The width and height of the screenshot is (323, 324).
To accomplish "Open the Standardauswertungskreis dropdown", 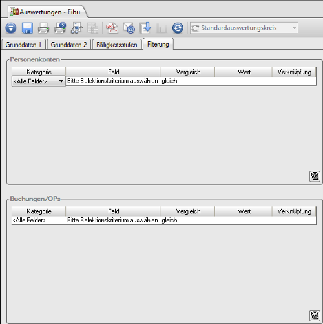I will [x=244, y=28].
